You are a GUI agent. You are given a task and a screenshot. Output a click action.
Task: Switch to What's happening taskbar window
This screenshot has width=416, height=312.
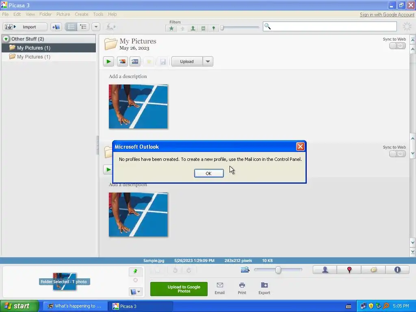pyautogui.click(x=75, y=306)
